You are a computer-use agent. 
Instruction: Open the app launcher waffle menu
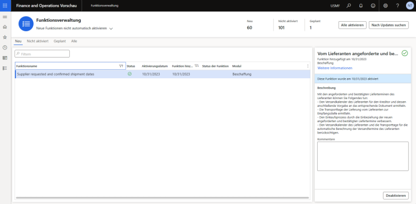click(5, 6)
